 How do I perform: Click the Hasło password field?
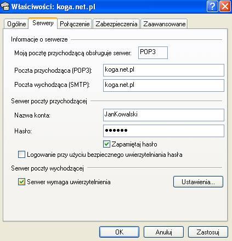pos(163,131)
